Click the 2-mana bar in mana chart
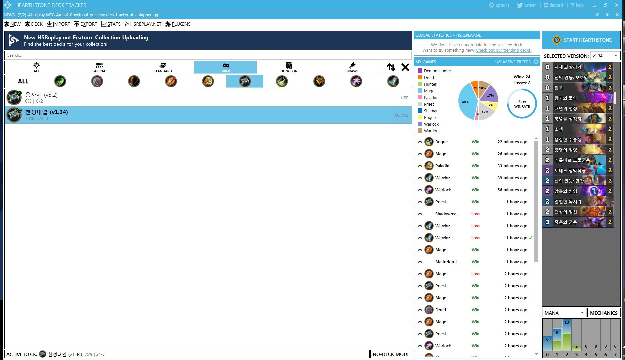The image size is (625, 360). (567, 335)
